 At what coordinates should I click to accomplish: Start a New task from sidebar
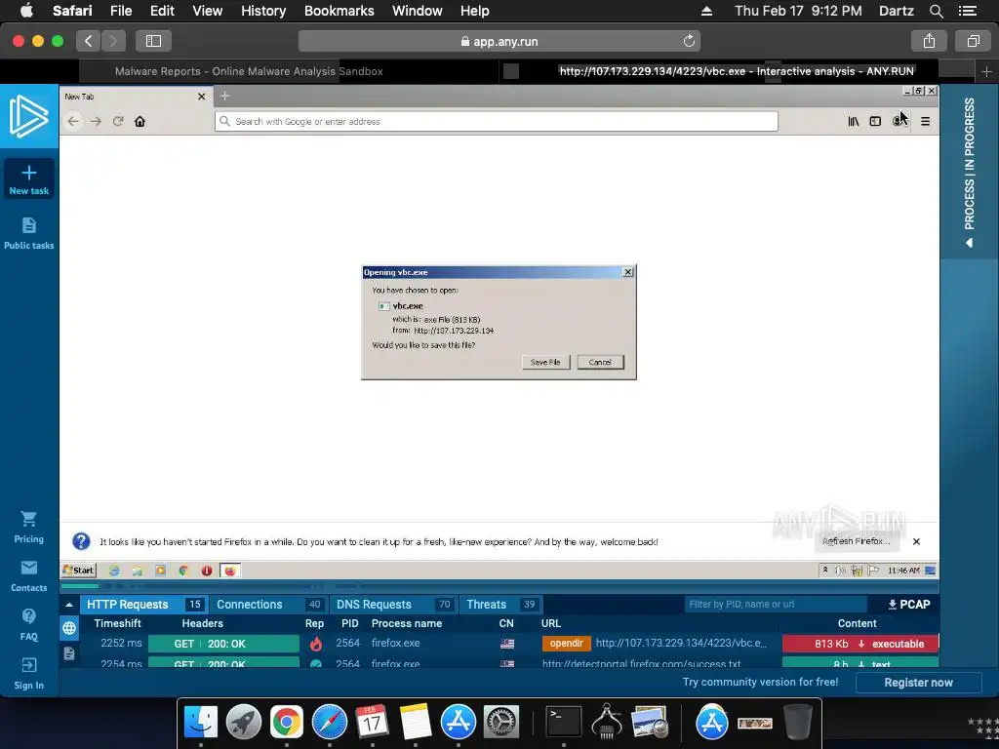[28, 179]
